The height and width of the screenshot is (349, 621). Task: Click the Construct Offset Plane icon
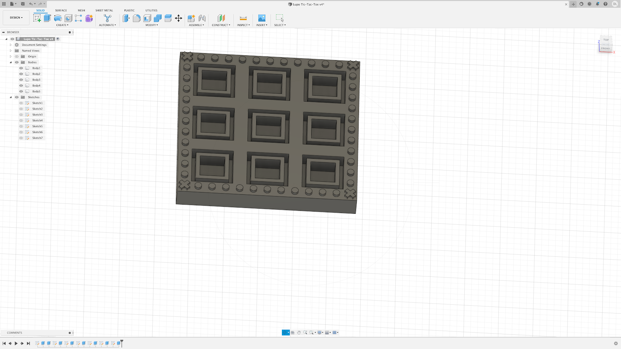(221, 18)
